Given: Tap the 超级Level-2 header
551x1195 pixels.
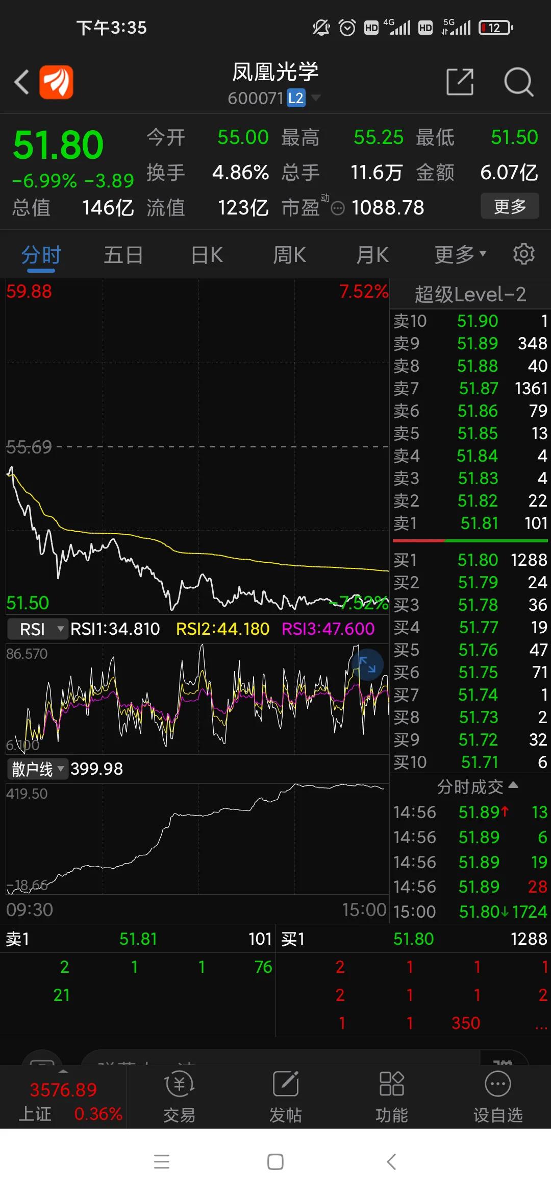Looking at the screenshot, I should click(470, 294).
